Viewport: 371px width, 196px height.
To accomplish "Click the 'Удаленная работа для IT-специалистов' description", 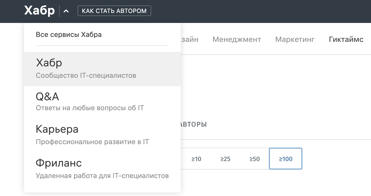I will [x=102, y=176].
